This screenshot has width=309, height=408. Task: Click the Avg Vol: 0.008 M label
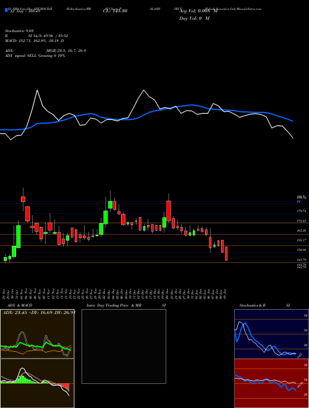click(198, 11)
